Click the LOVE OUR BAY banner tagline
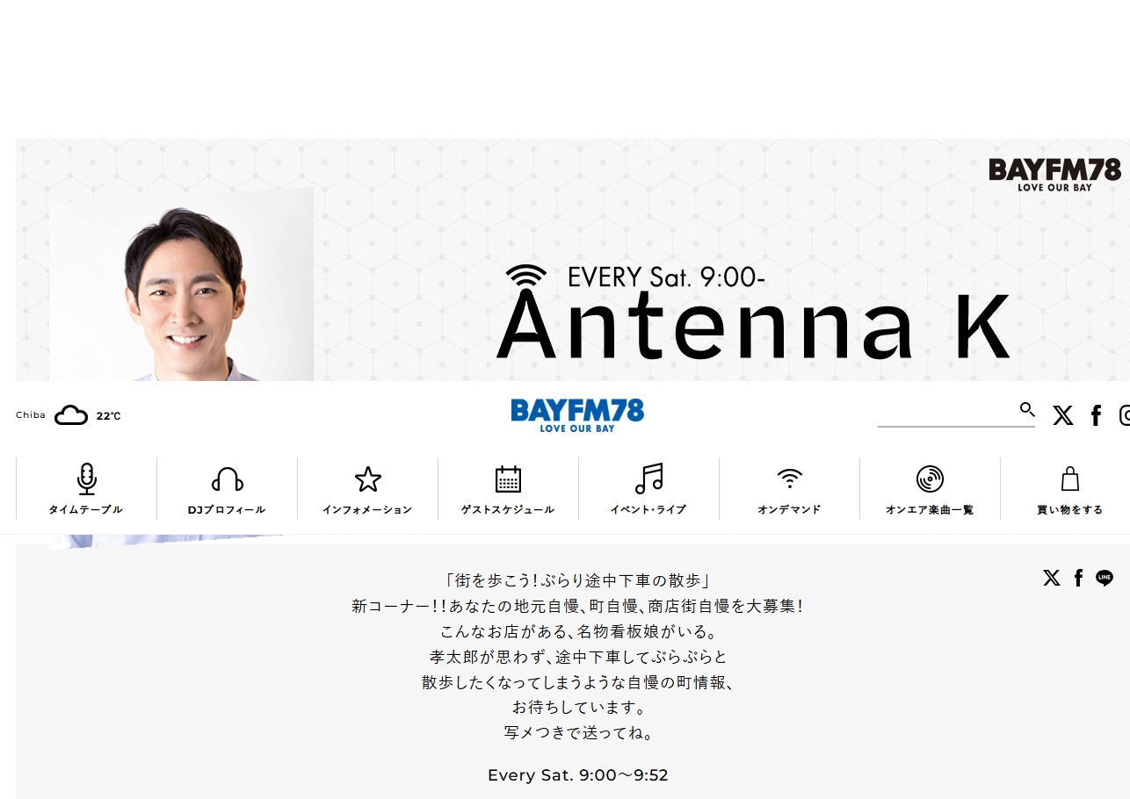The height and width of the screenshot is (799, 1130). click(1054, 187)
